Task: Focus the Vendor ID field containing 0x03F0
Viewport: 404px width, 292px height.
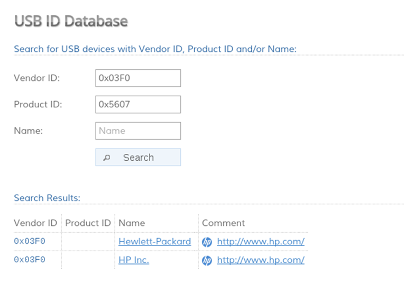Action: point(138,78)
